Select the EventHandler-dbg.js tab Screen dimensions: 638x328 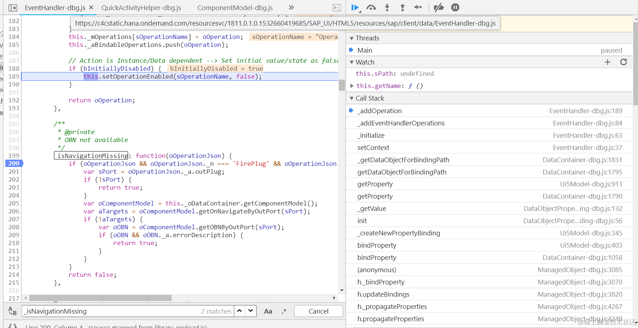coord(55,8)
